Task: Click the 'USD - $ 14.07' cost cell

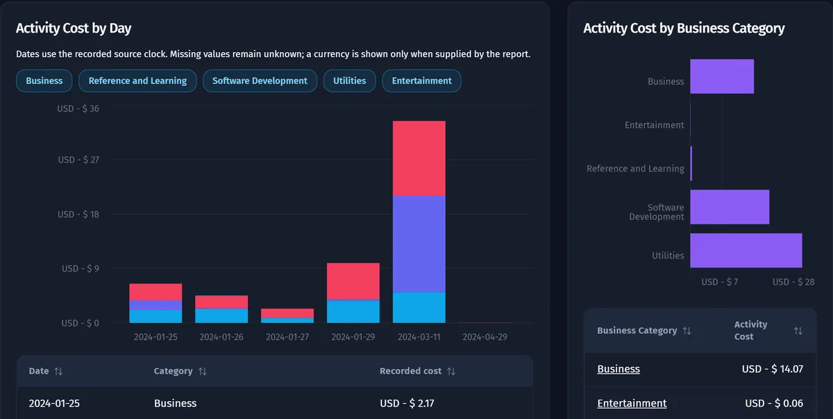Action: pos(773,369)
